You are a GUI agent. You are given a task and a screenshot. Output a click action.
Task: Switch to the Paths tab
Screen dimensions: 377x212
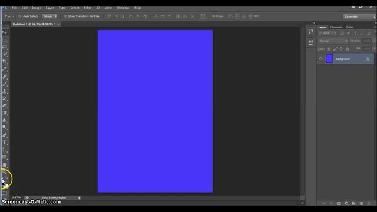pyautogui.click(x=349, y=27)
